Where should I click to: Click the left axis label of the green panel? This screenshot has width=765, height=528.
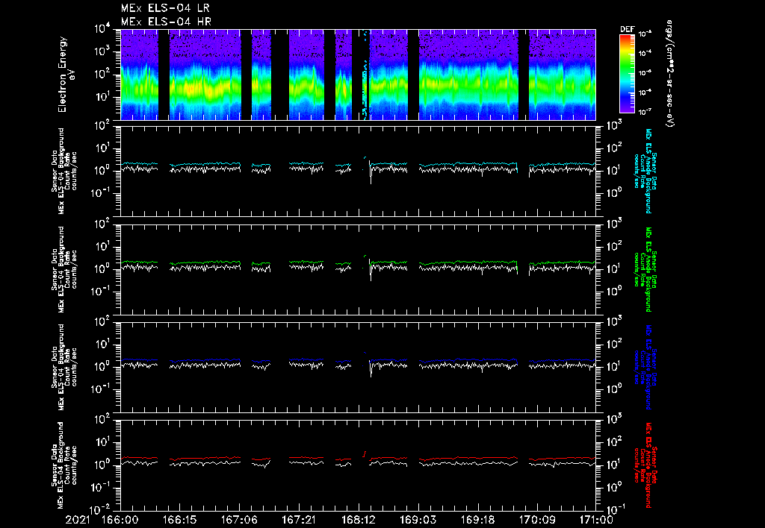(x=64, y=269)
